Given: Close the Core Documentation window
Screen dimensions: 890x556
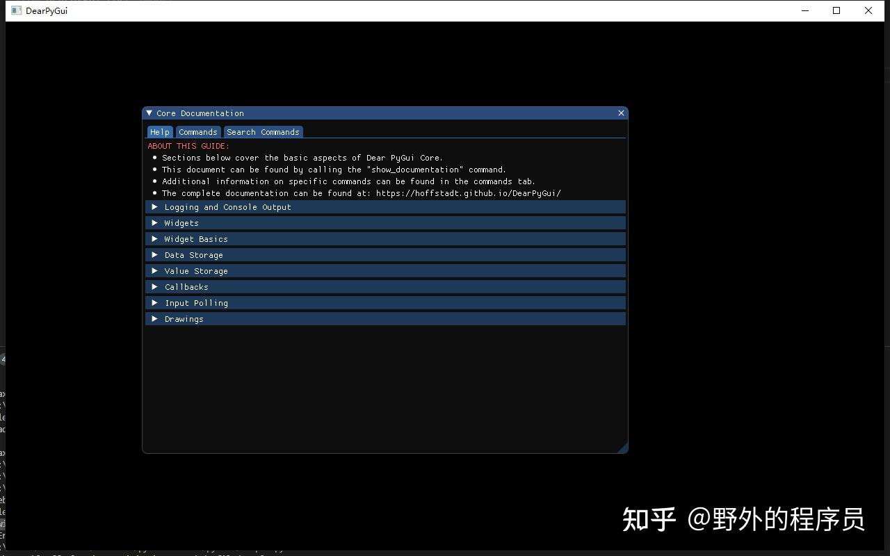Looking at the screenshot, I should 621,113.
